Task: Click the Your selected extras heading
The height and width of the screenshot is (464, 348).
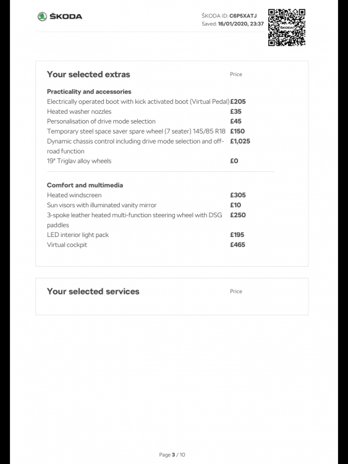Action: coord(88,74)
